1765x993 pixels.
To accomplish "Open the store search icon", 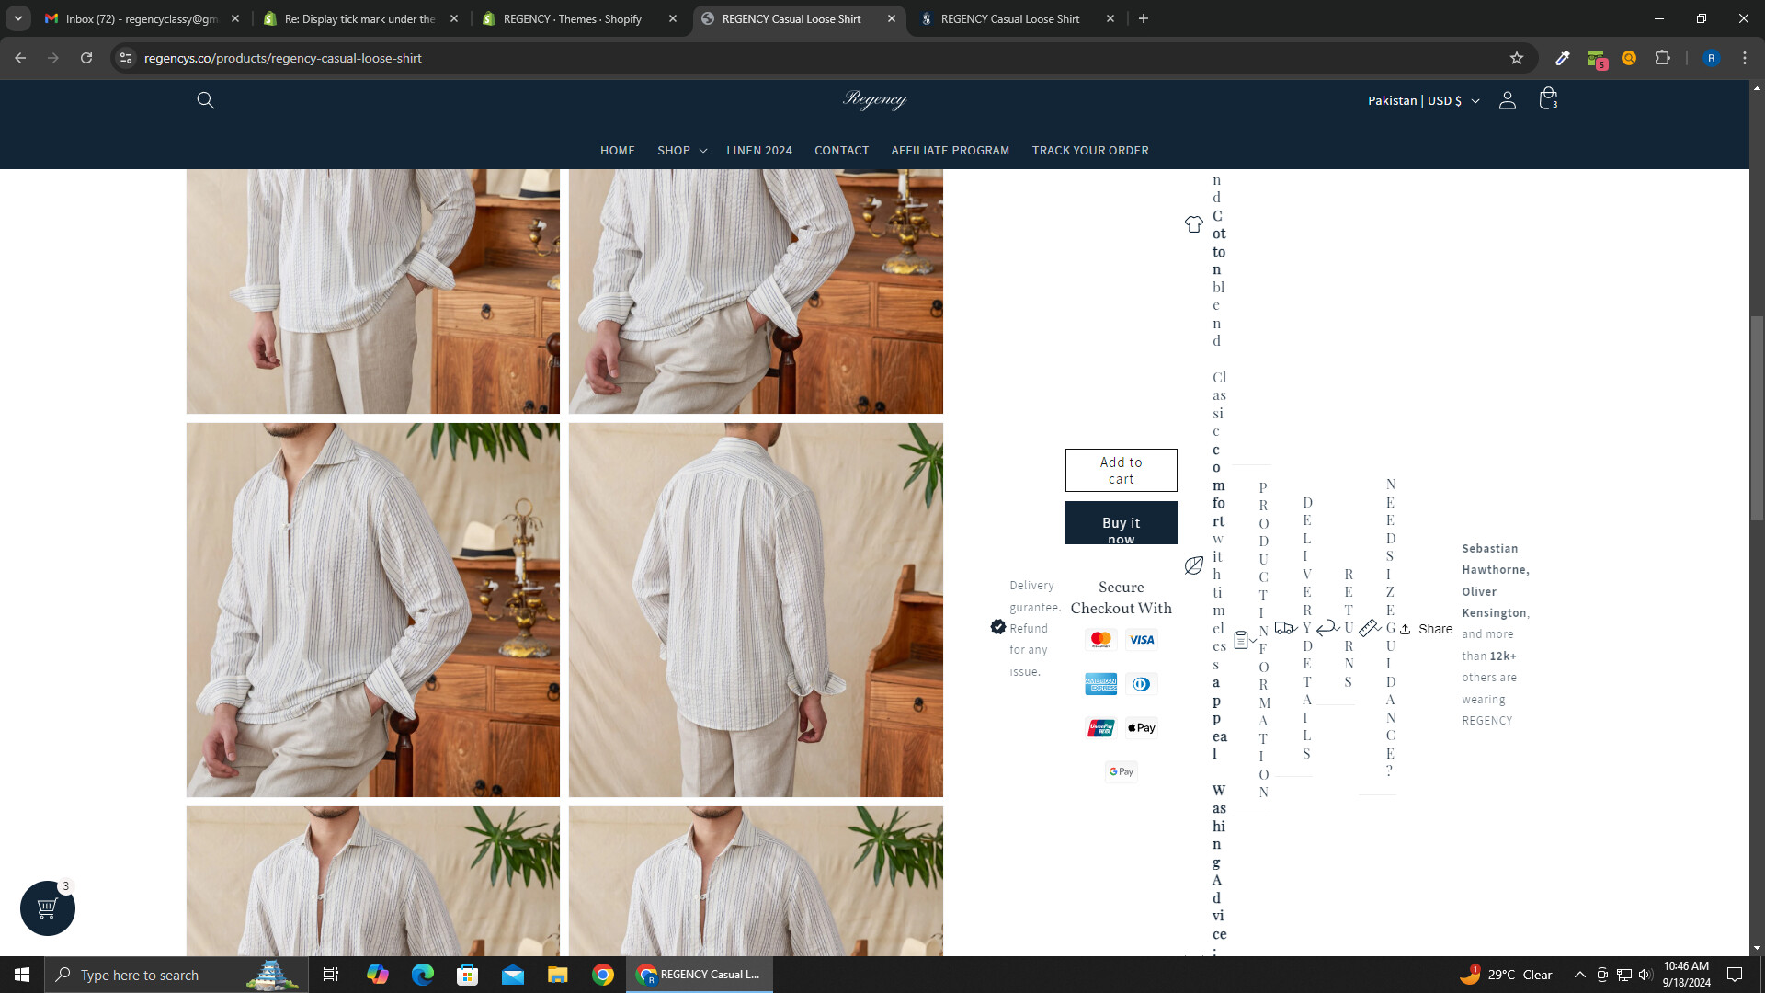I will point(205,100).
